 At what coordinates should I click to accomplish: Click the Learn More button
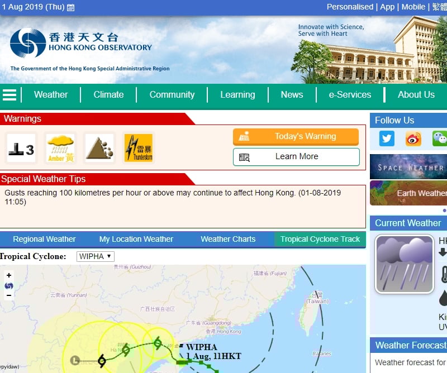296,157
